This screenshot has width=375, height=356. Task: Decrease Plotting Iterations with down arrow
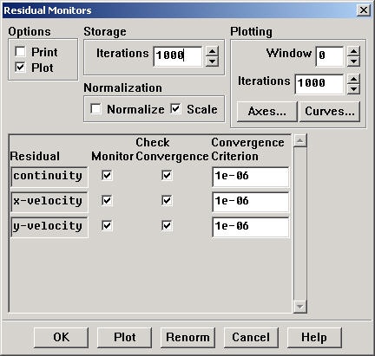coord(353,89)
